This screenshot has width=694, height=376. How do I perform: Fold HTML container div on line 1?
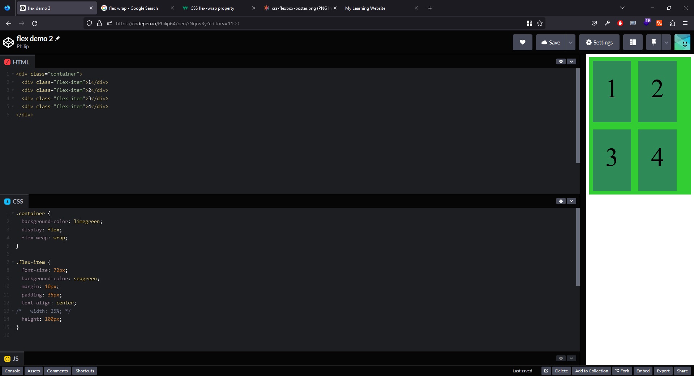(13, 74)
